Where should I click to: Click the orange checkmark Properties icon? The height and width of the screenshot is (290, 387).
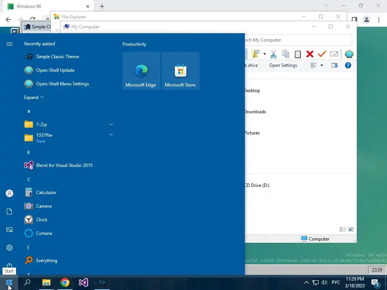point(322,54)
